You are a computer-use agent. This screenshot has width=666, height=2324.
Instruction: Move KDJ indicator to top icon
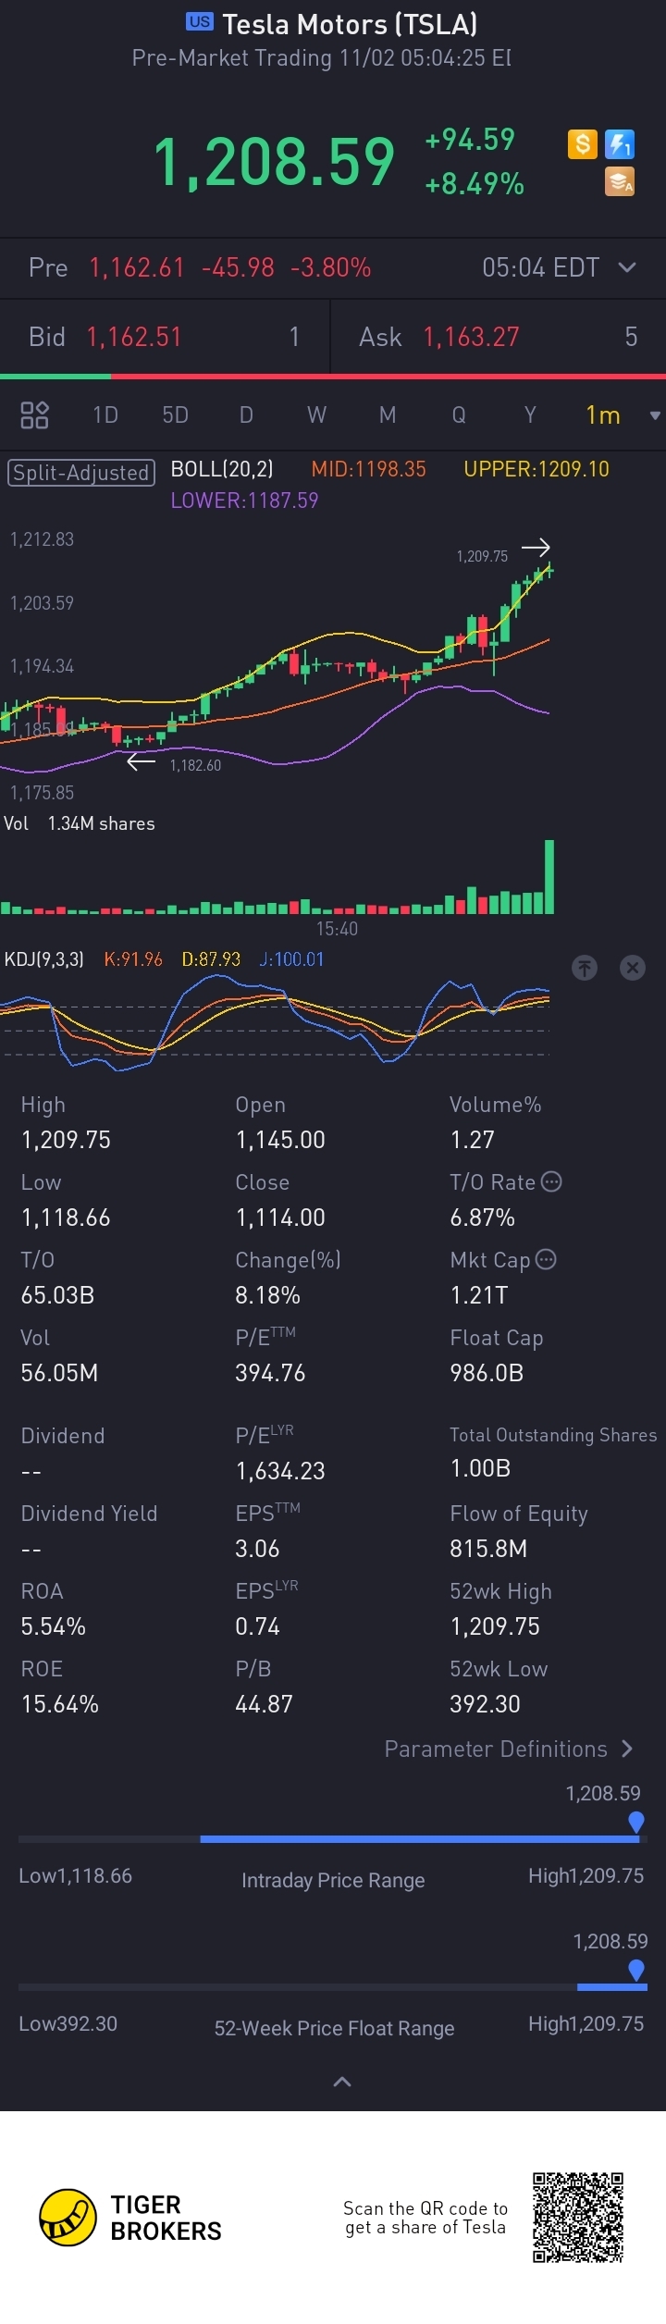pyautogui.click(x=585, y=968)
